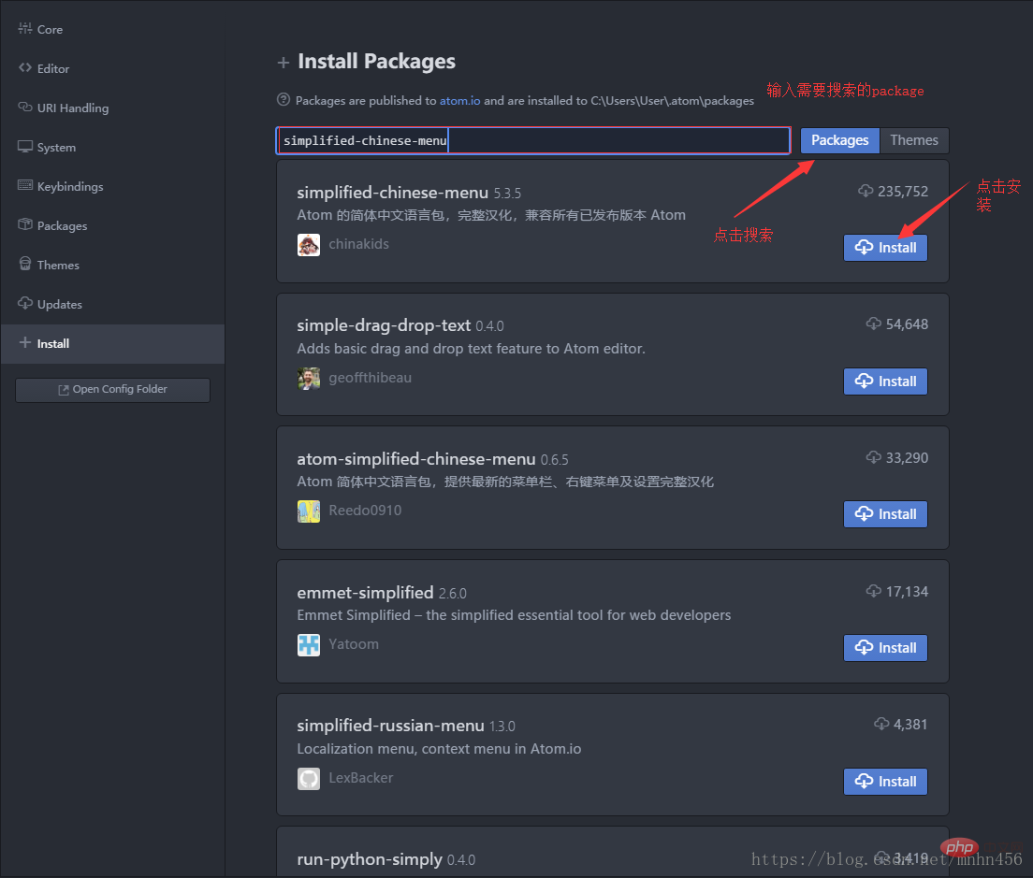Open atom-simplified-chinese-menu package title
Viewport: 1033px width, 878px height.
416,459
